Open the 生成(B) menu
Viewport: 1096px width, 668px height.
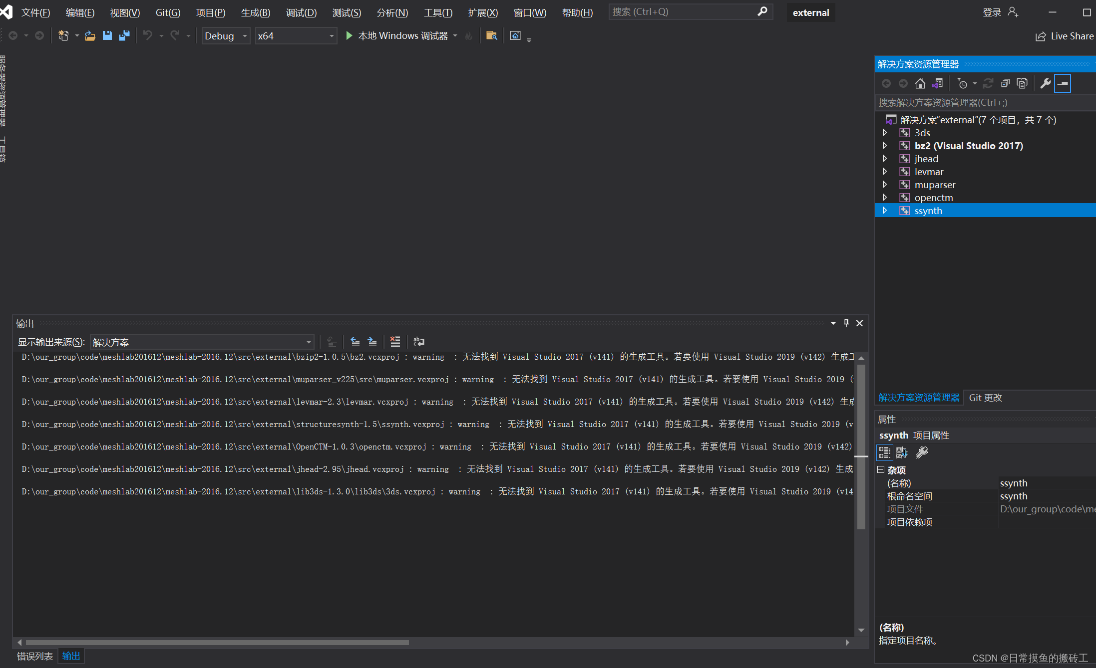click(x=255, y=12)
